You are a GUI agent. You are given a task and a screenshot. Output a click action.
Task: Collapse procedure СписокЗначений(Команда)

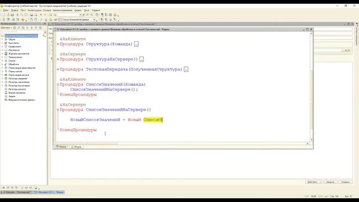tap(58, 85)
